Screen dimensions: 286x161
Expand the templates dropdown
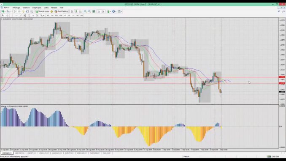coord(120,11)
